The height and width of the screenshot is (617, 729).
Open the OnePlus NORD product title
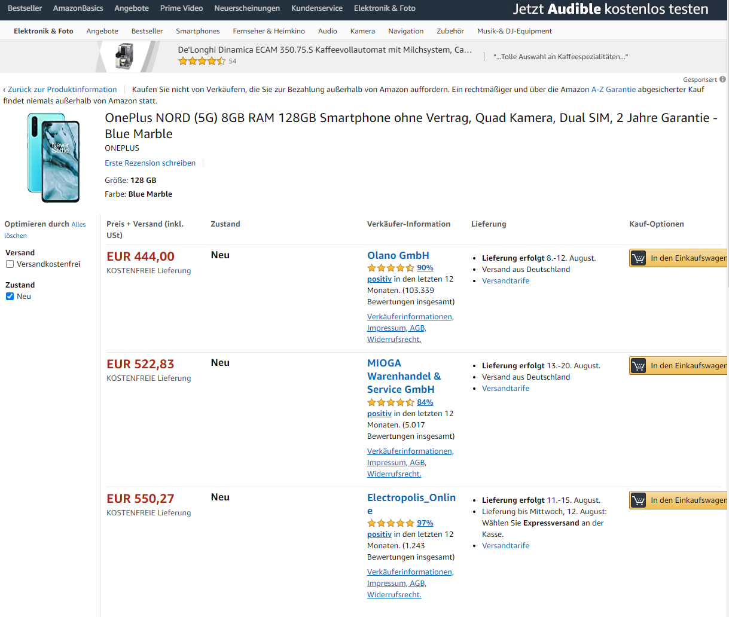pyautogui.click(x=411, y=126)
